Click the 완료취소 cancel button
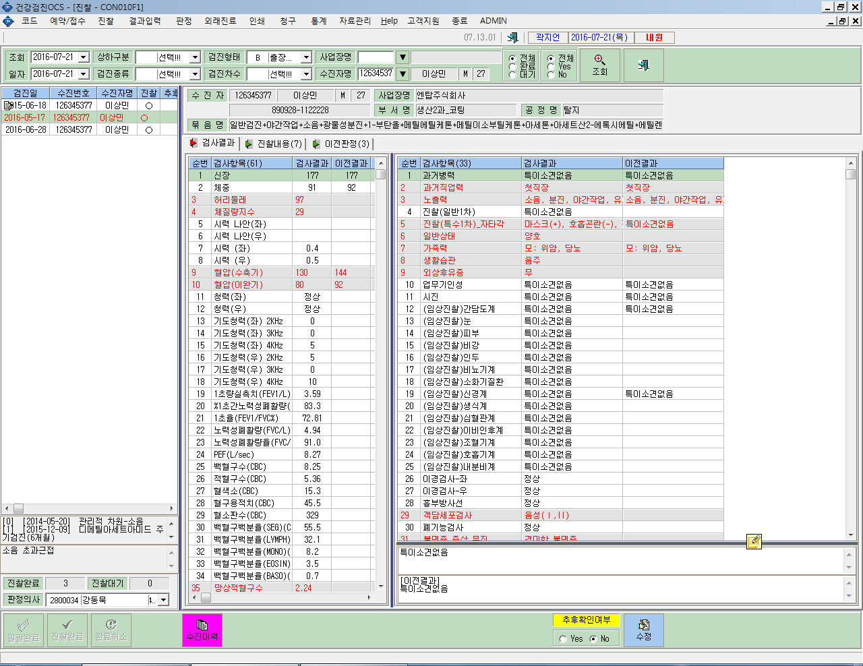863x666 pixels. (111, 630)
